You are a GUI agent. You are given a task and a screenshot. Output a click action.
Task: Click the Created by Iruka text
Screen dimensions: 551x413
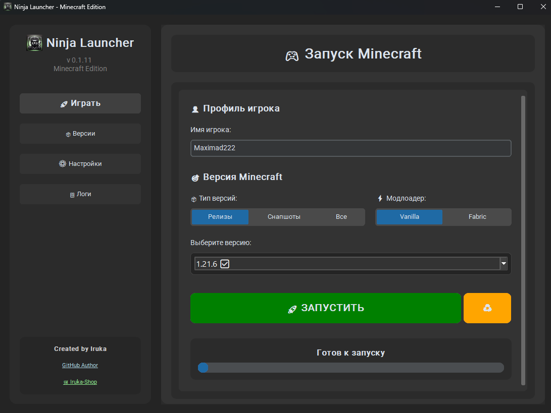pyautogui.click(x=80, y=349)
